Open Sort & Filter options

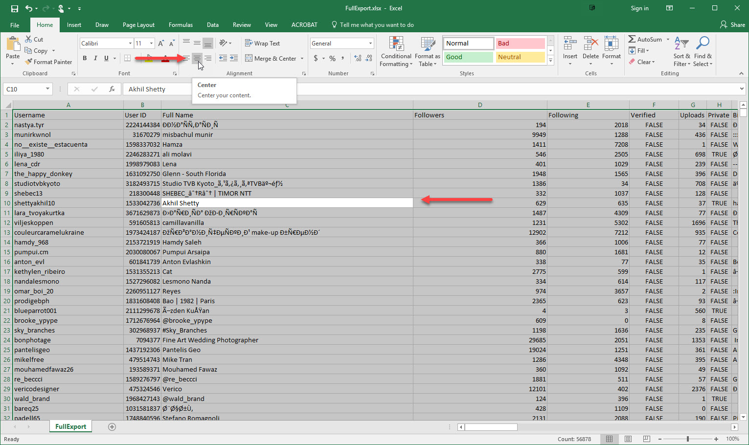[682, 51]
